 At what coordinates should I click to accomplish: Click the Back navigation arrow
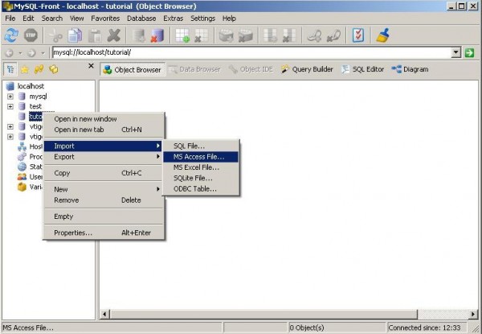point(9,53)
